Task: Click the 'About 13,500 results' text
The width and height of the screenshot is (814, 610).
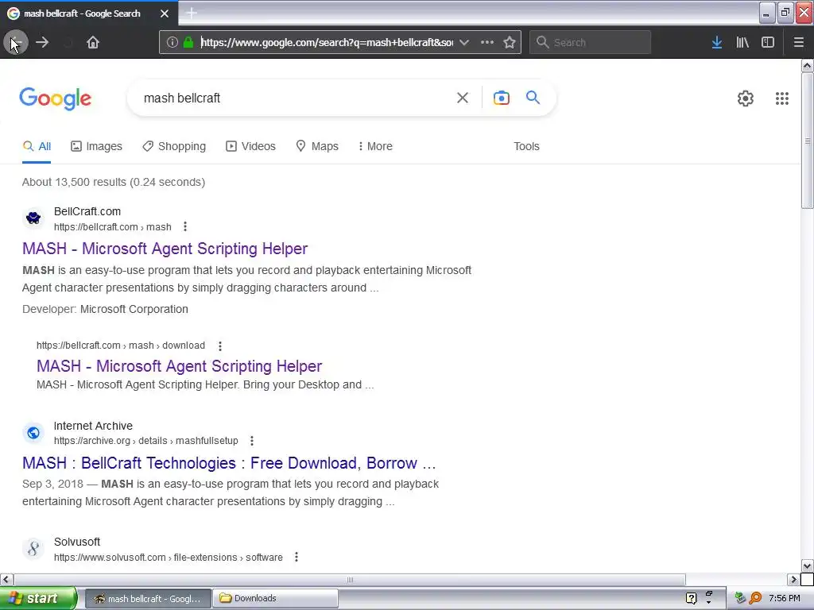Action: 114,182
